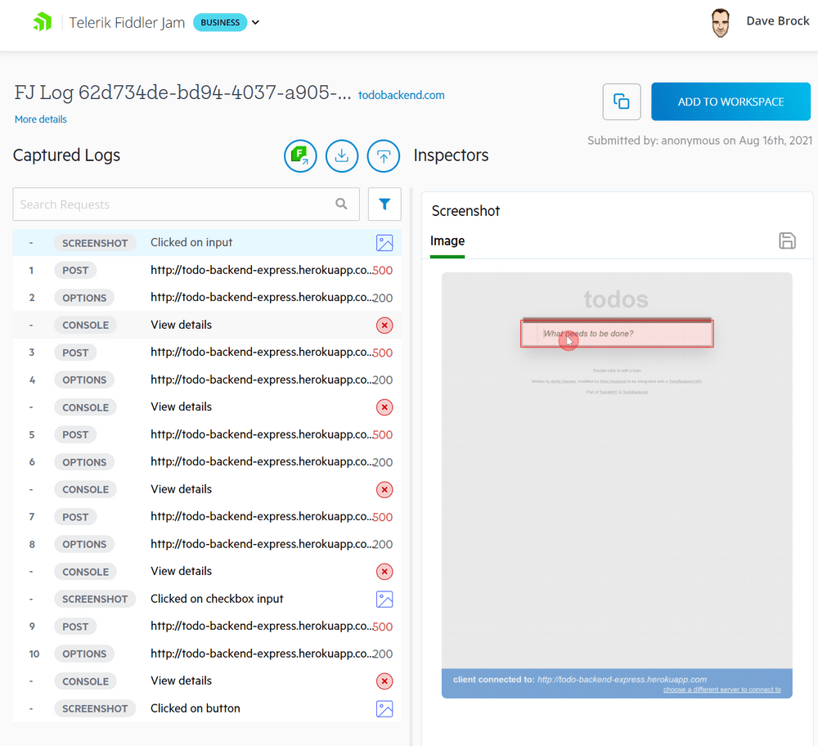The height and width of the screenshot is (746, 818).
Task: Click the magnifier icon in Search Requests
Action: pyautogui.click(x=341, y=204)
